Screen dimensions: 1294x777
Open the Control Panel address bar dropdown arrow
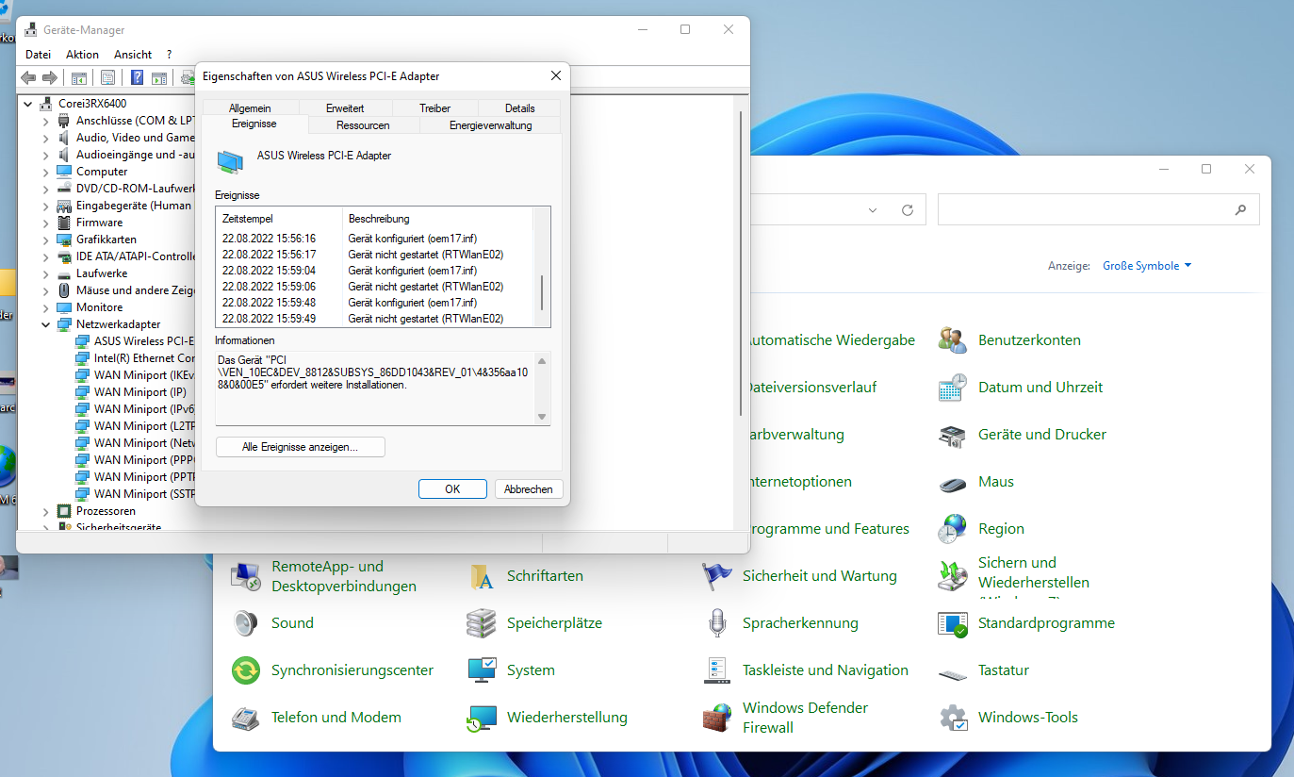(872, 210)
